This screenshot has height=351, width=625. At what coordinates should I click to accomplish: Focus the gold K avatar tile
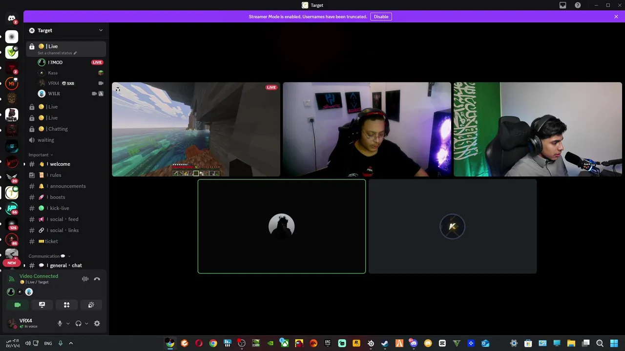point(452,226)
